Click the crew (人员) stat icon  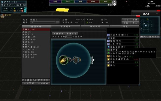point(108,44)
